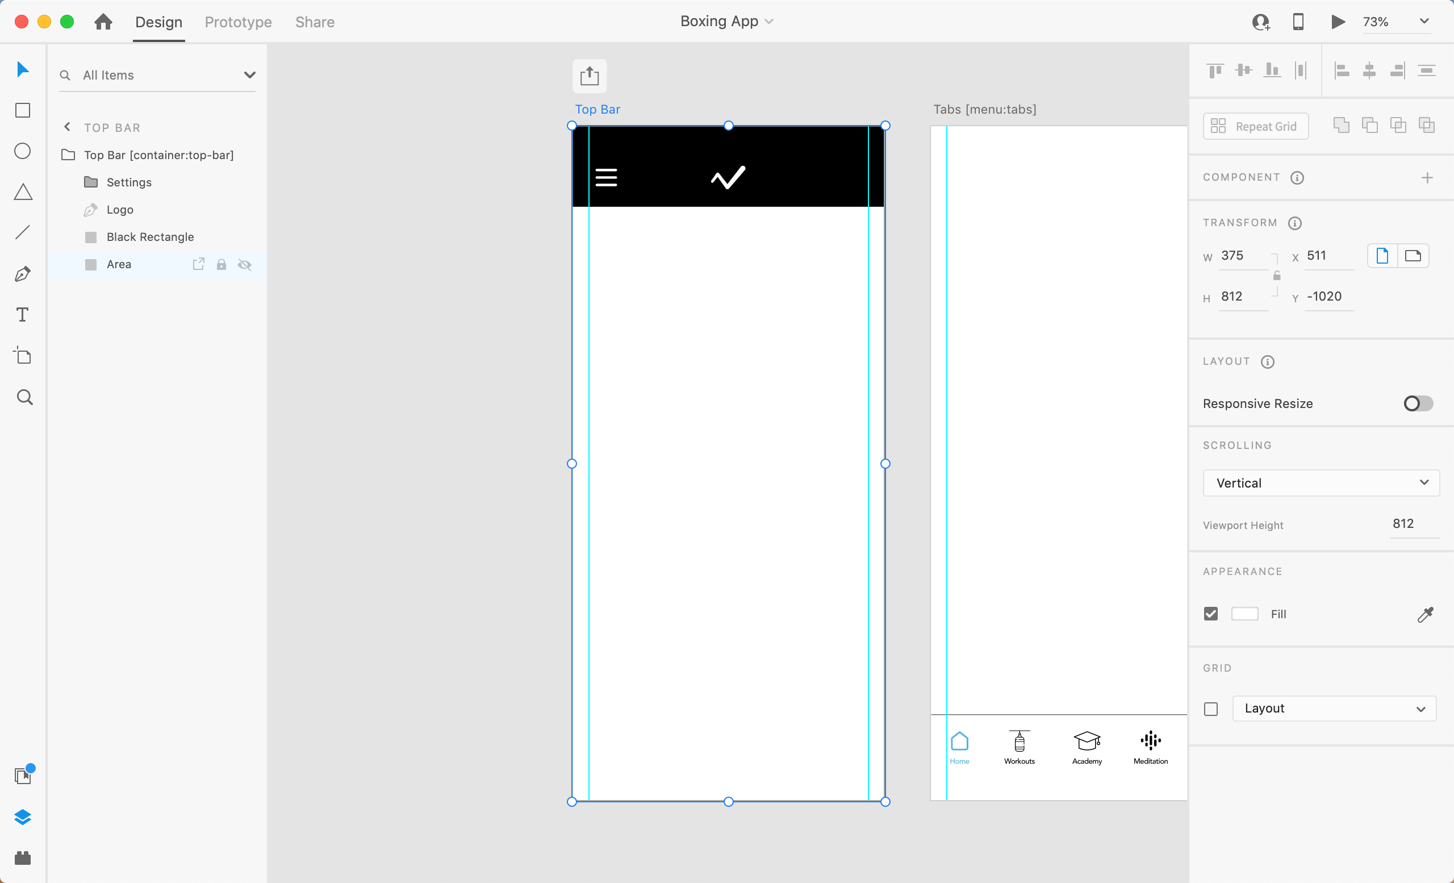Select the Rectangle tool
The height and width of the screenshot is (883, 1454).
point(22,110)
